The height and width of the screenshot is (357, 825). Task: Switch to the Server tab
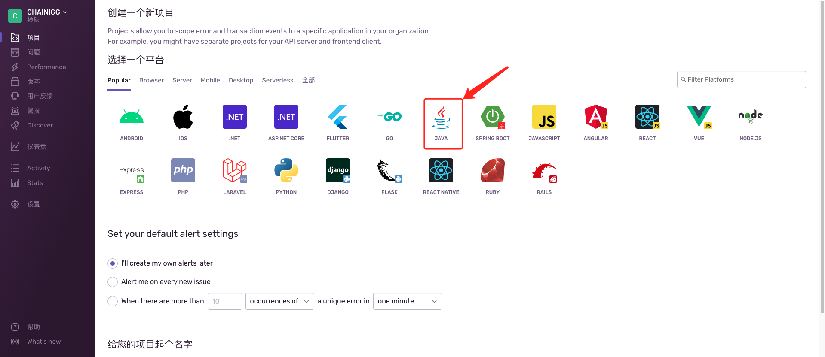[x=182, y=80]
